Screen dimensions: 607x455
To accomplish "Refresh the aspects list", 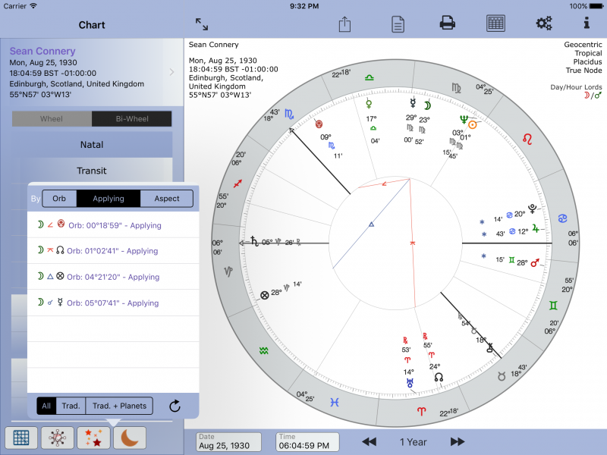I will click(175, 406).
